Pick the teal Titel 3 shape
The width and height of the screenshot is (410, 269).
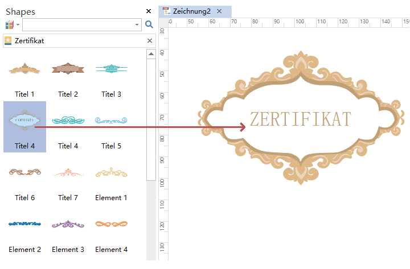pos(111,69)
